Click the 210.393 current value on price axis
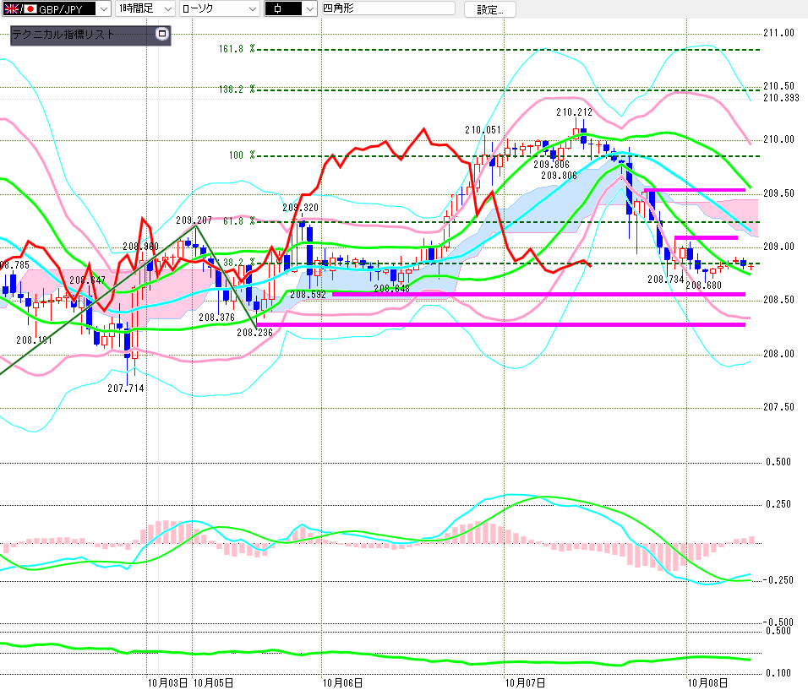This screenshot has height=690, width=808. (x=781, y=98)
